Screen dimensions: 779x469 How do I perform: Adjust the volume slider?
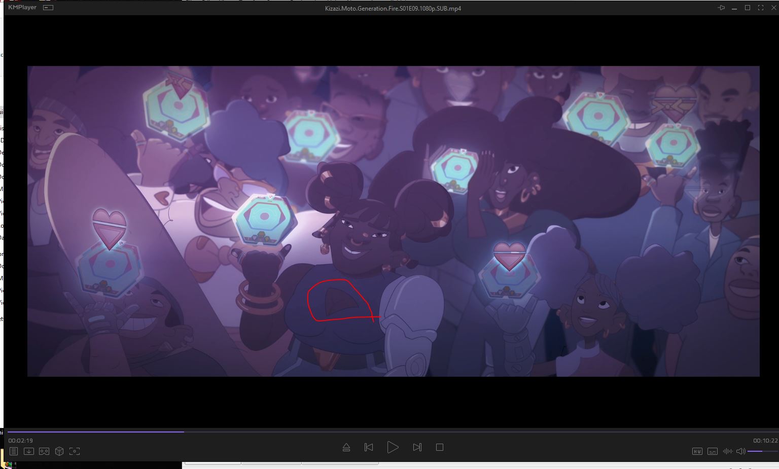tap(762, 451)
